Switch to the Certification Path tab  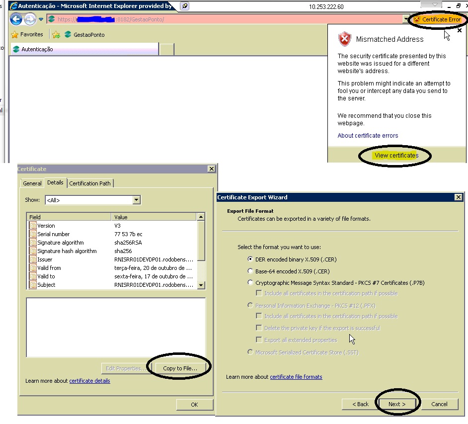pos(90,183)
